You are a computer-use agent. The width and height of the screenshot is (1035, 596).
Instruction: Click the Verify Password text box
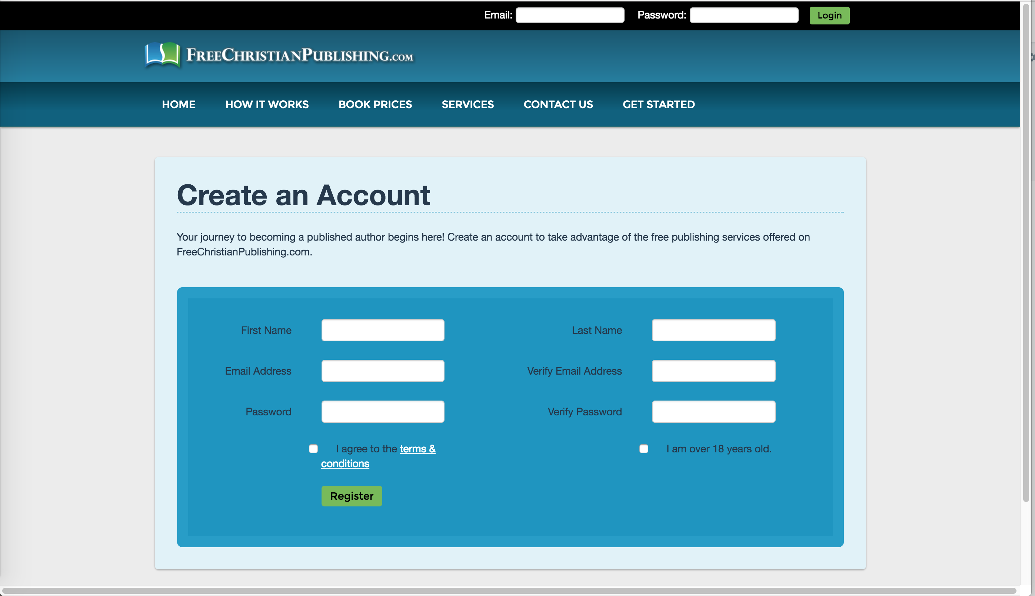(713, 411)
